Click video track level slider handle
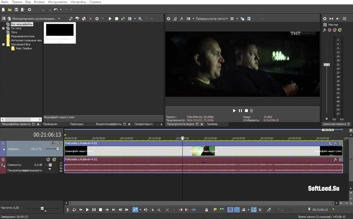Image resolution: width=353 pixels, height=219 pixels. (x=58, y=149)
